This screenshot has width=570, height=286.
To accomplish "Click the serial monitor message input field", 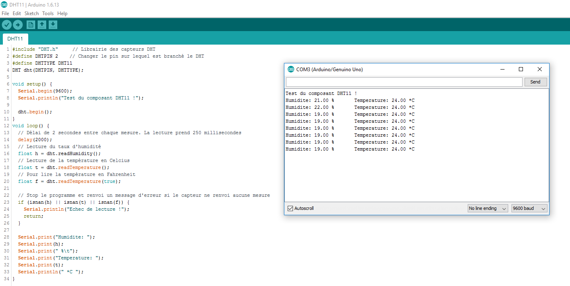I will (x=404, y=82).
